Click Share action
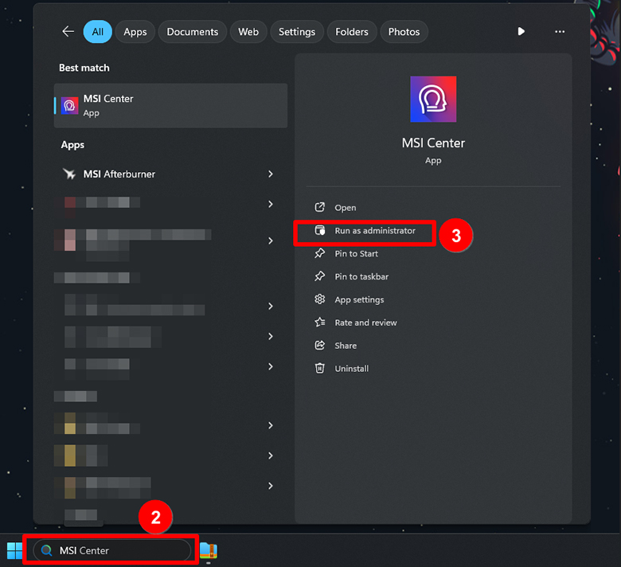Viewport: 621px width, 567px height. click(346, 346)
